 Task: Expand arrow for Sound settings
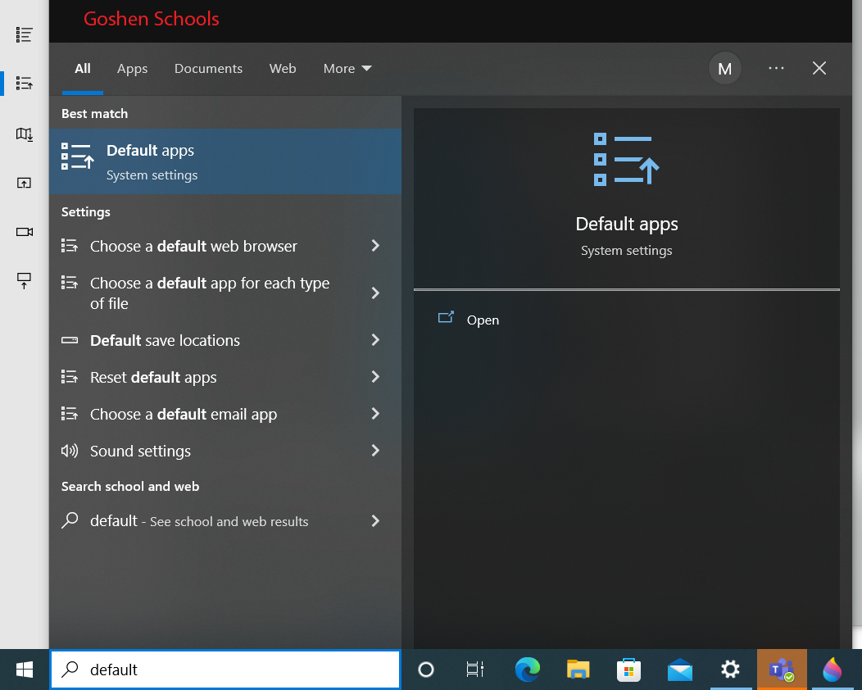(375, 450)
